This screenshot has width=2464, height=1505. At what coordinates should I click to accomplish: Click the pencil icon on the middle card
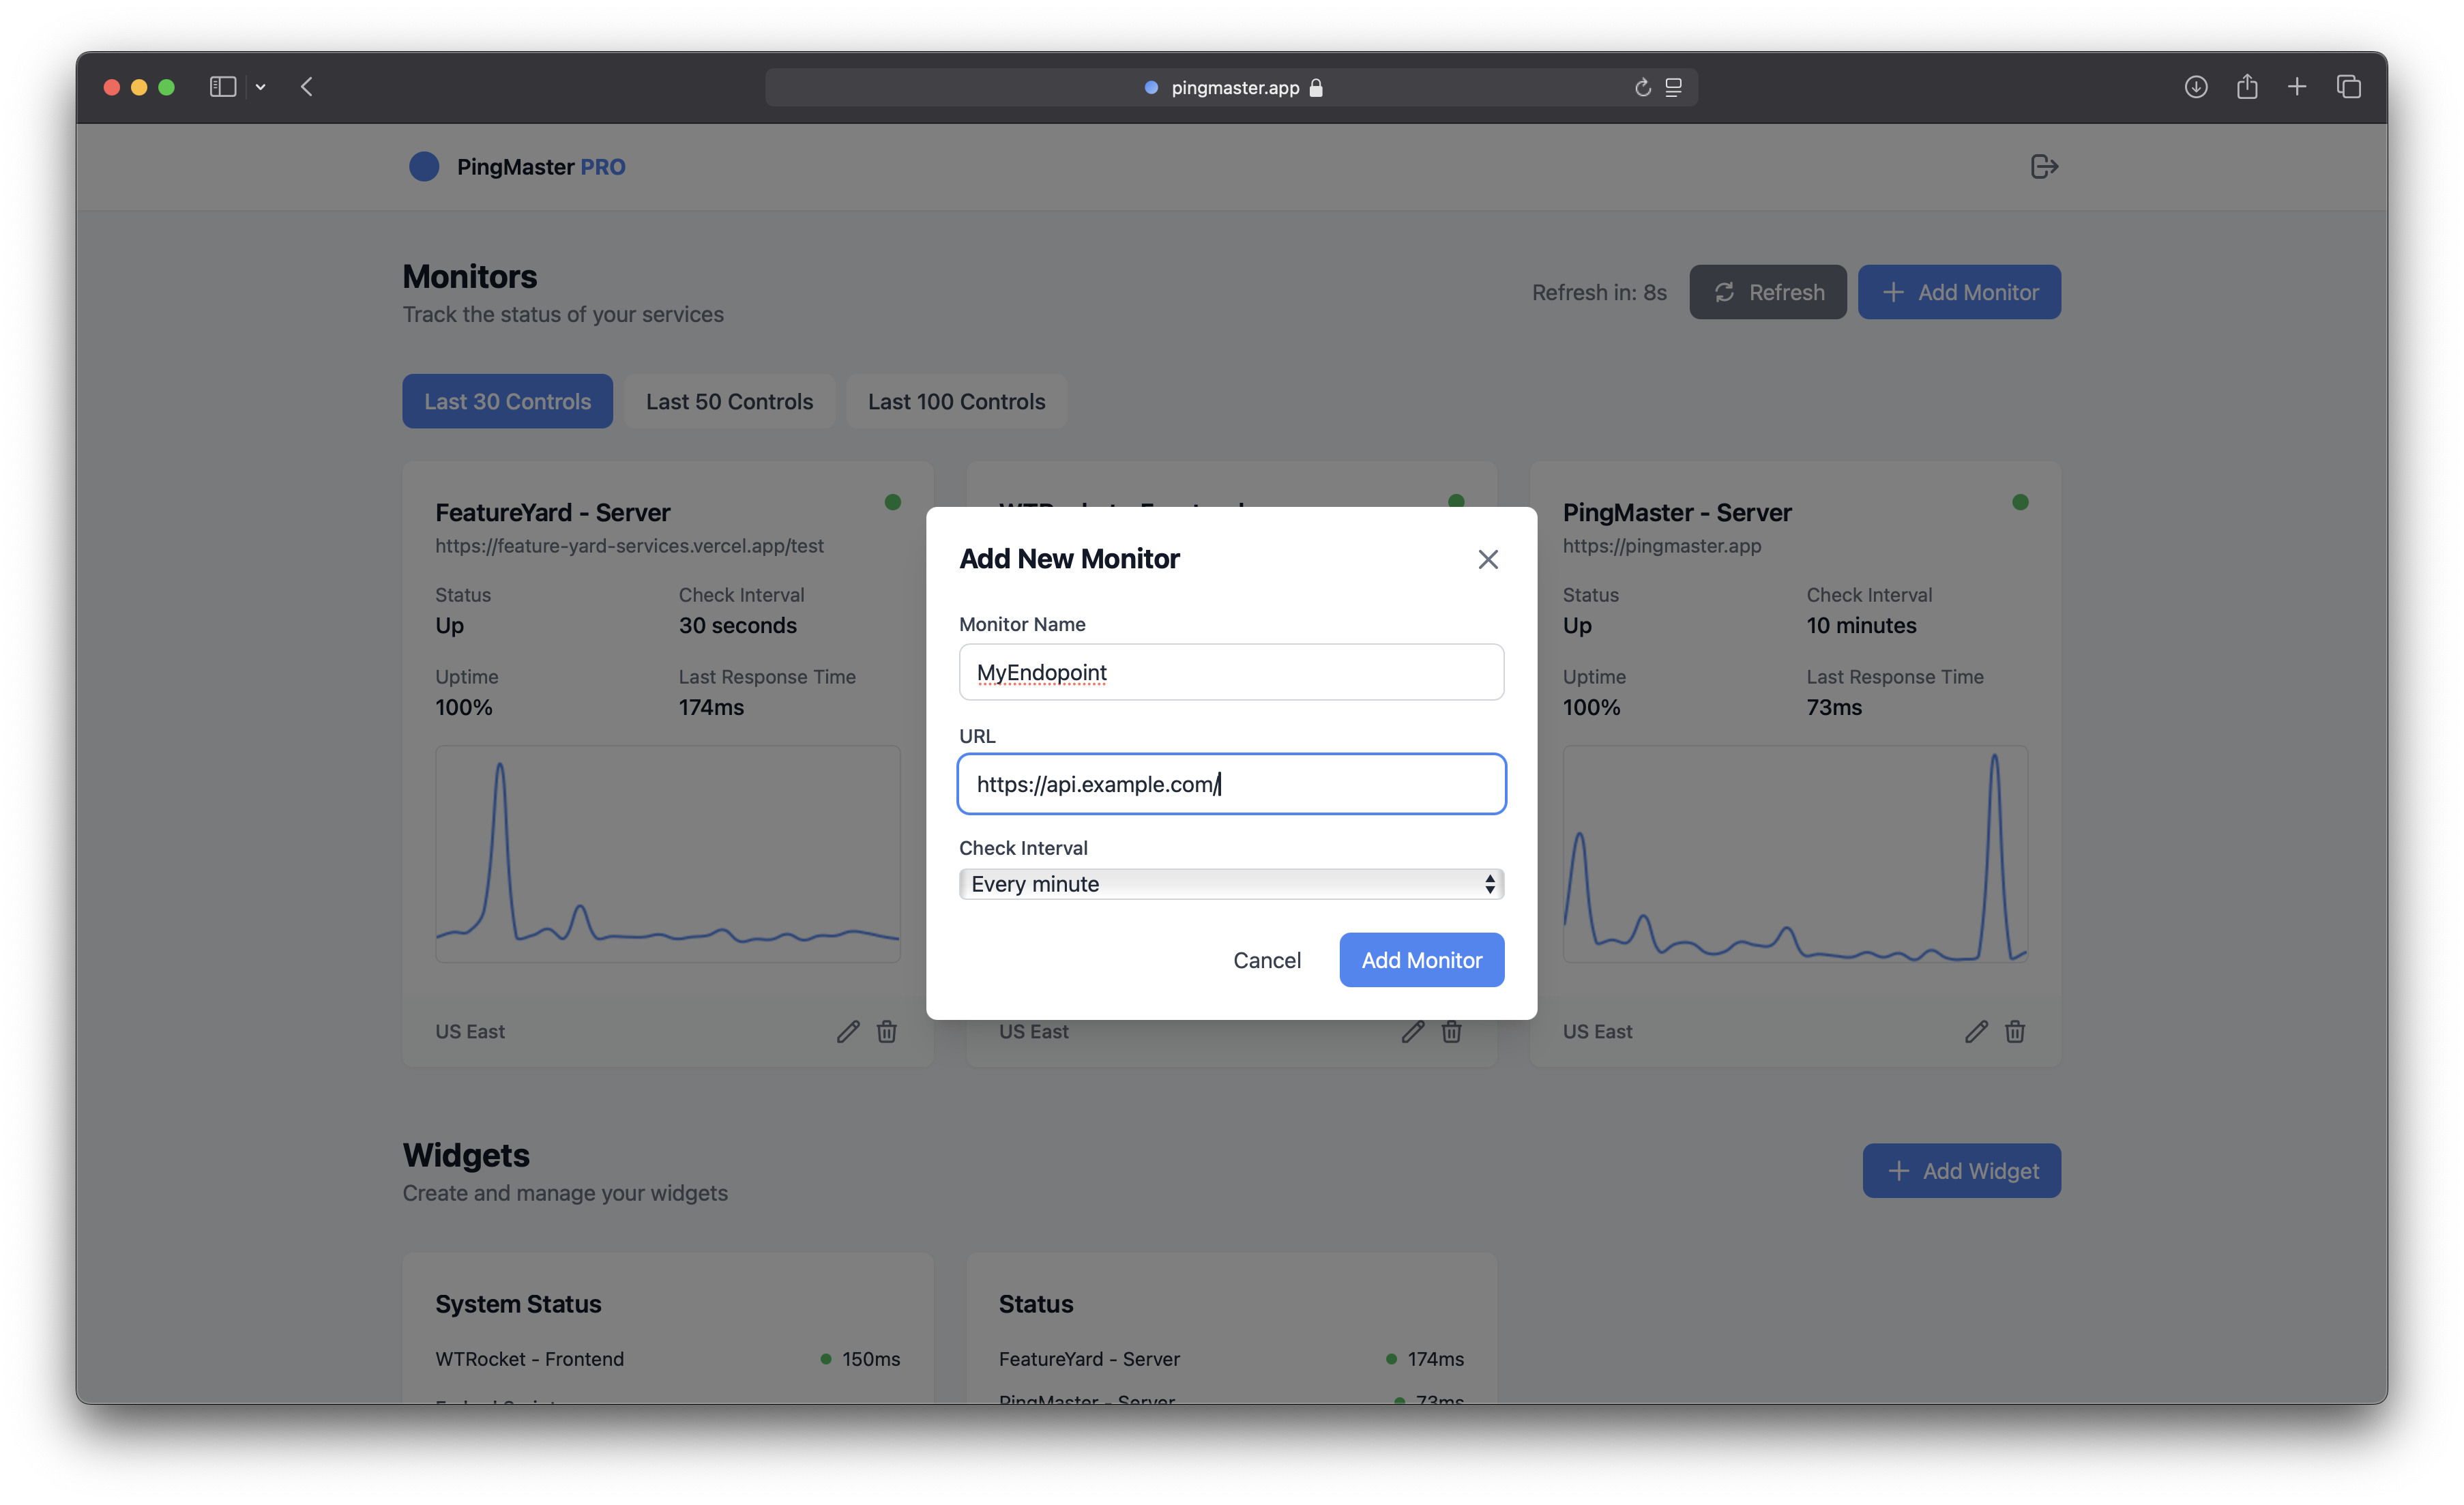pos(1412,1032)
